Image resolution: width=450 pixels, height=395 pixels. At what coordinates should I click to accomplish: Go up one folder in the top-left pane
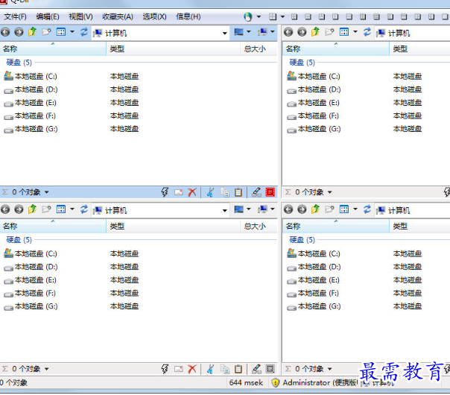[x=33, y=32]
